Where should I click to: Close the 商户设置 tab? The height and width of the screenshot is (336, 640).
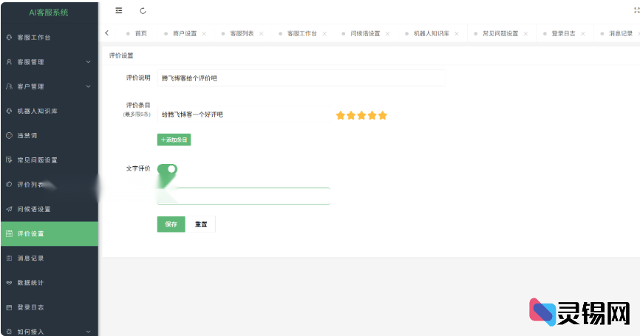coord(204,33)
